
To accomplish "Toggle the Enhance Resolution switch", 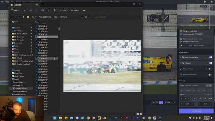I will (210, 75).
